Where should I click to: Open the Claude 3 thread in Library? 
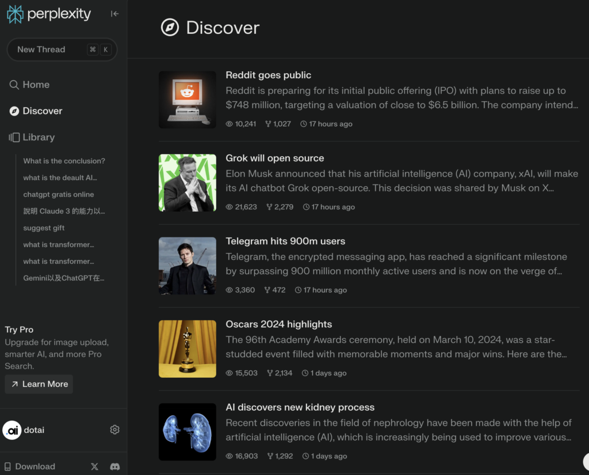tap(64, 211)
